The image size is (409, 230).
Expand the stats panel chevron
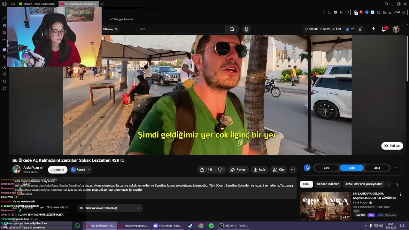point(396,168)
